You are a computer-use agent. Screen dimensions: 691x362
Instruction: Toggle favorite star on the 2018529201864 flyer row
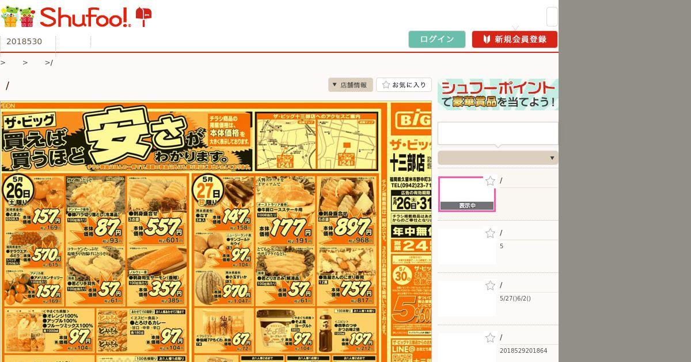pos(490,338)
